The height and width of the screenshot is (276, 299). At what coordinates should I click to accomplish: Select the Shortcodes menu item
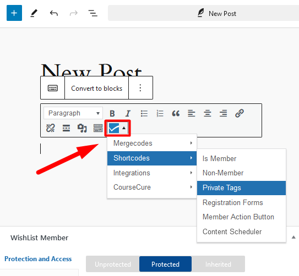pos(152,158)
